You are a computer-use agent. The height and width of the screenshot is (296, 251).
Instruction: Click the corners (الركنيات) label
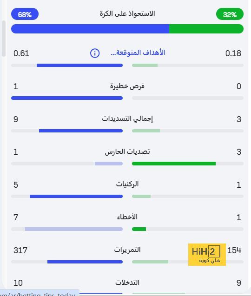(x=127, y=184)
